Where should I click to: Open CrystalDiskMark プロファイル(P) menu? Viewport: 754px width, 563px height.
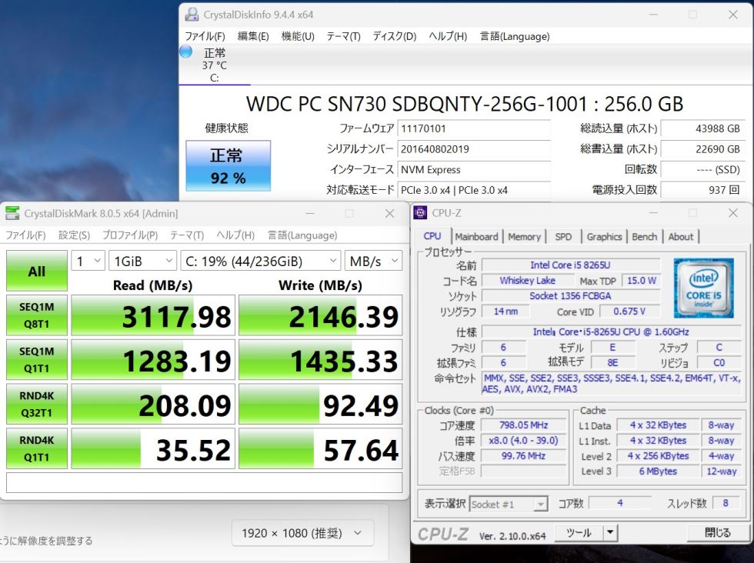click(130, 235)
